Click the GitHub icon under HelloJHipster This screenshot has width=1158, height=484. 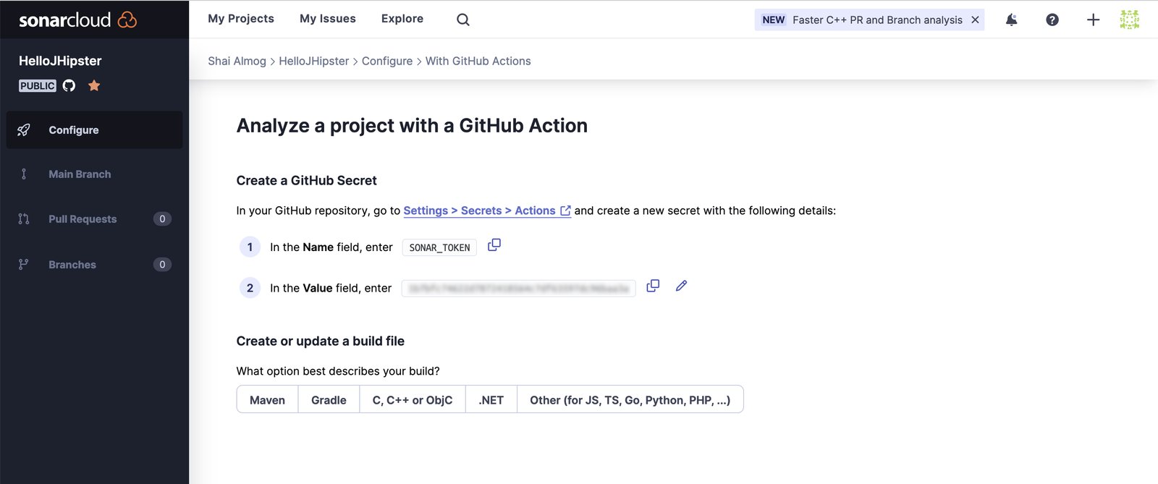[69, 85]
